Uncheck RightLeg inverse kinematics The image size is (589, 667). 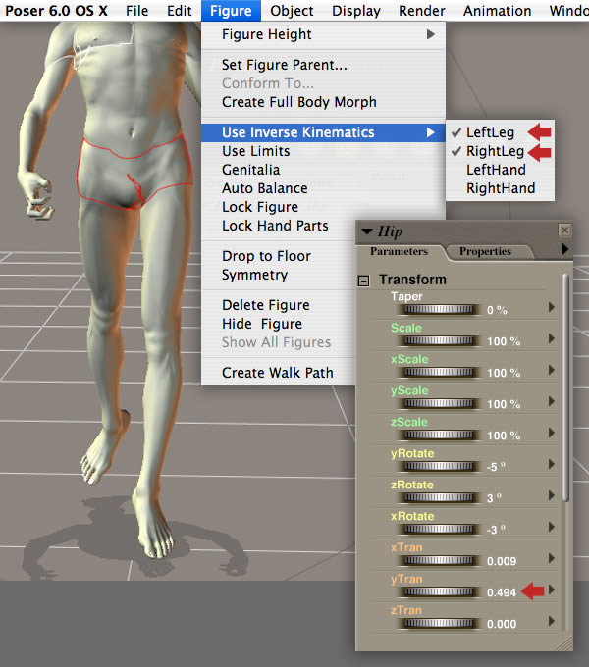tap(500, 151)
